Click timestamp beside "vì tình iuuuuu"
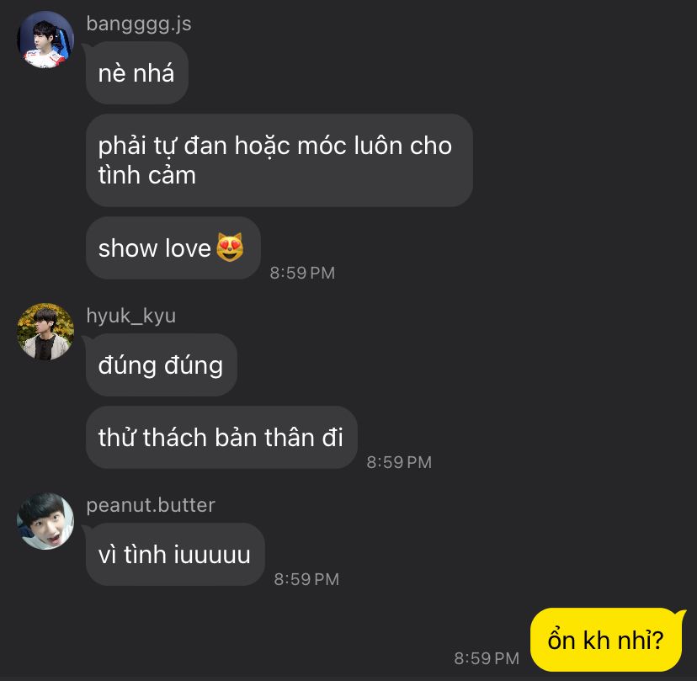The height and width of the screenshot is (681, 697). [306, 579]
